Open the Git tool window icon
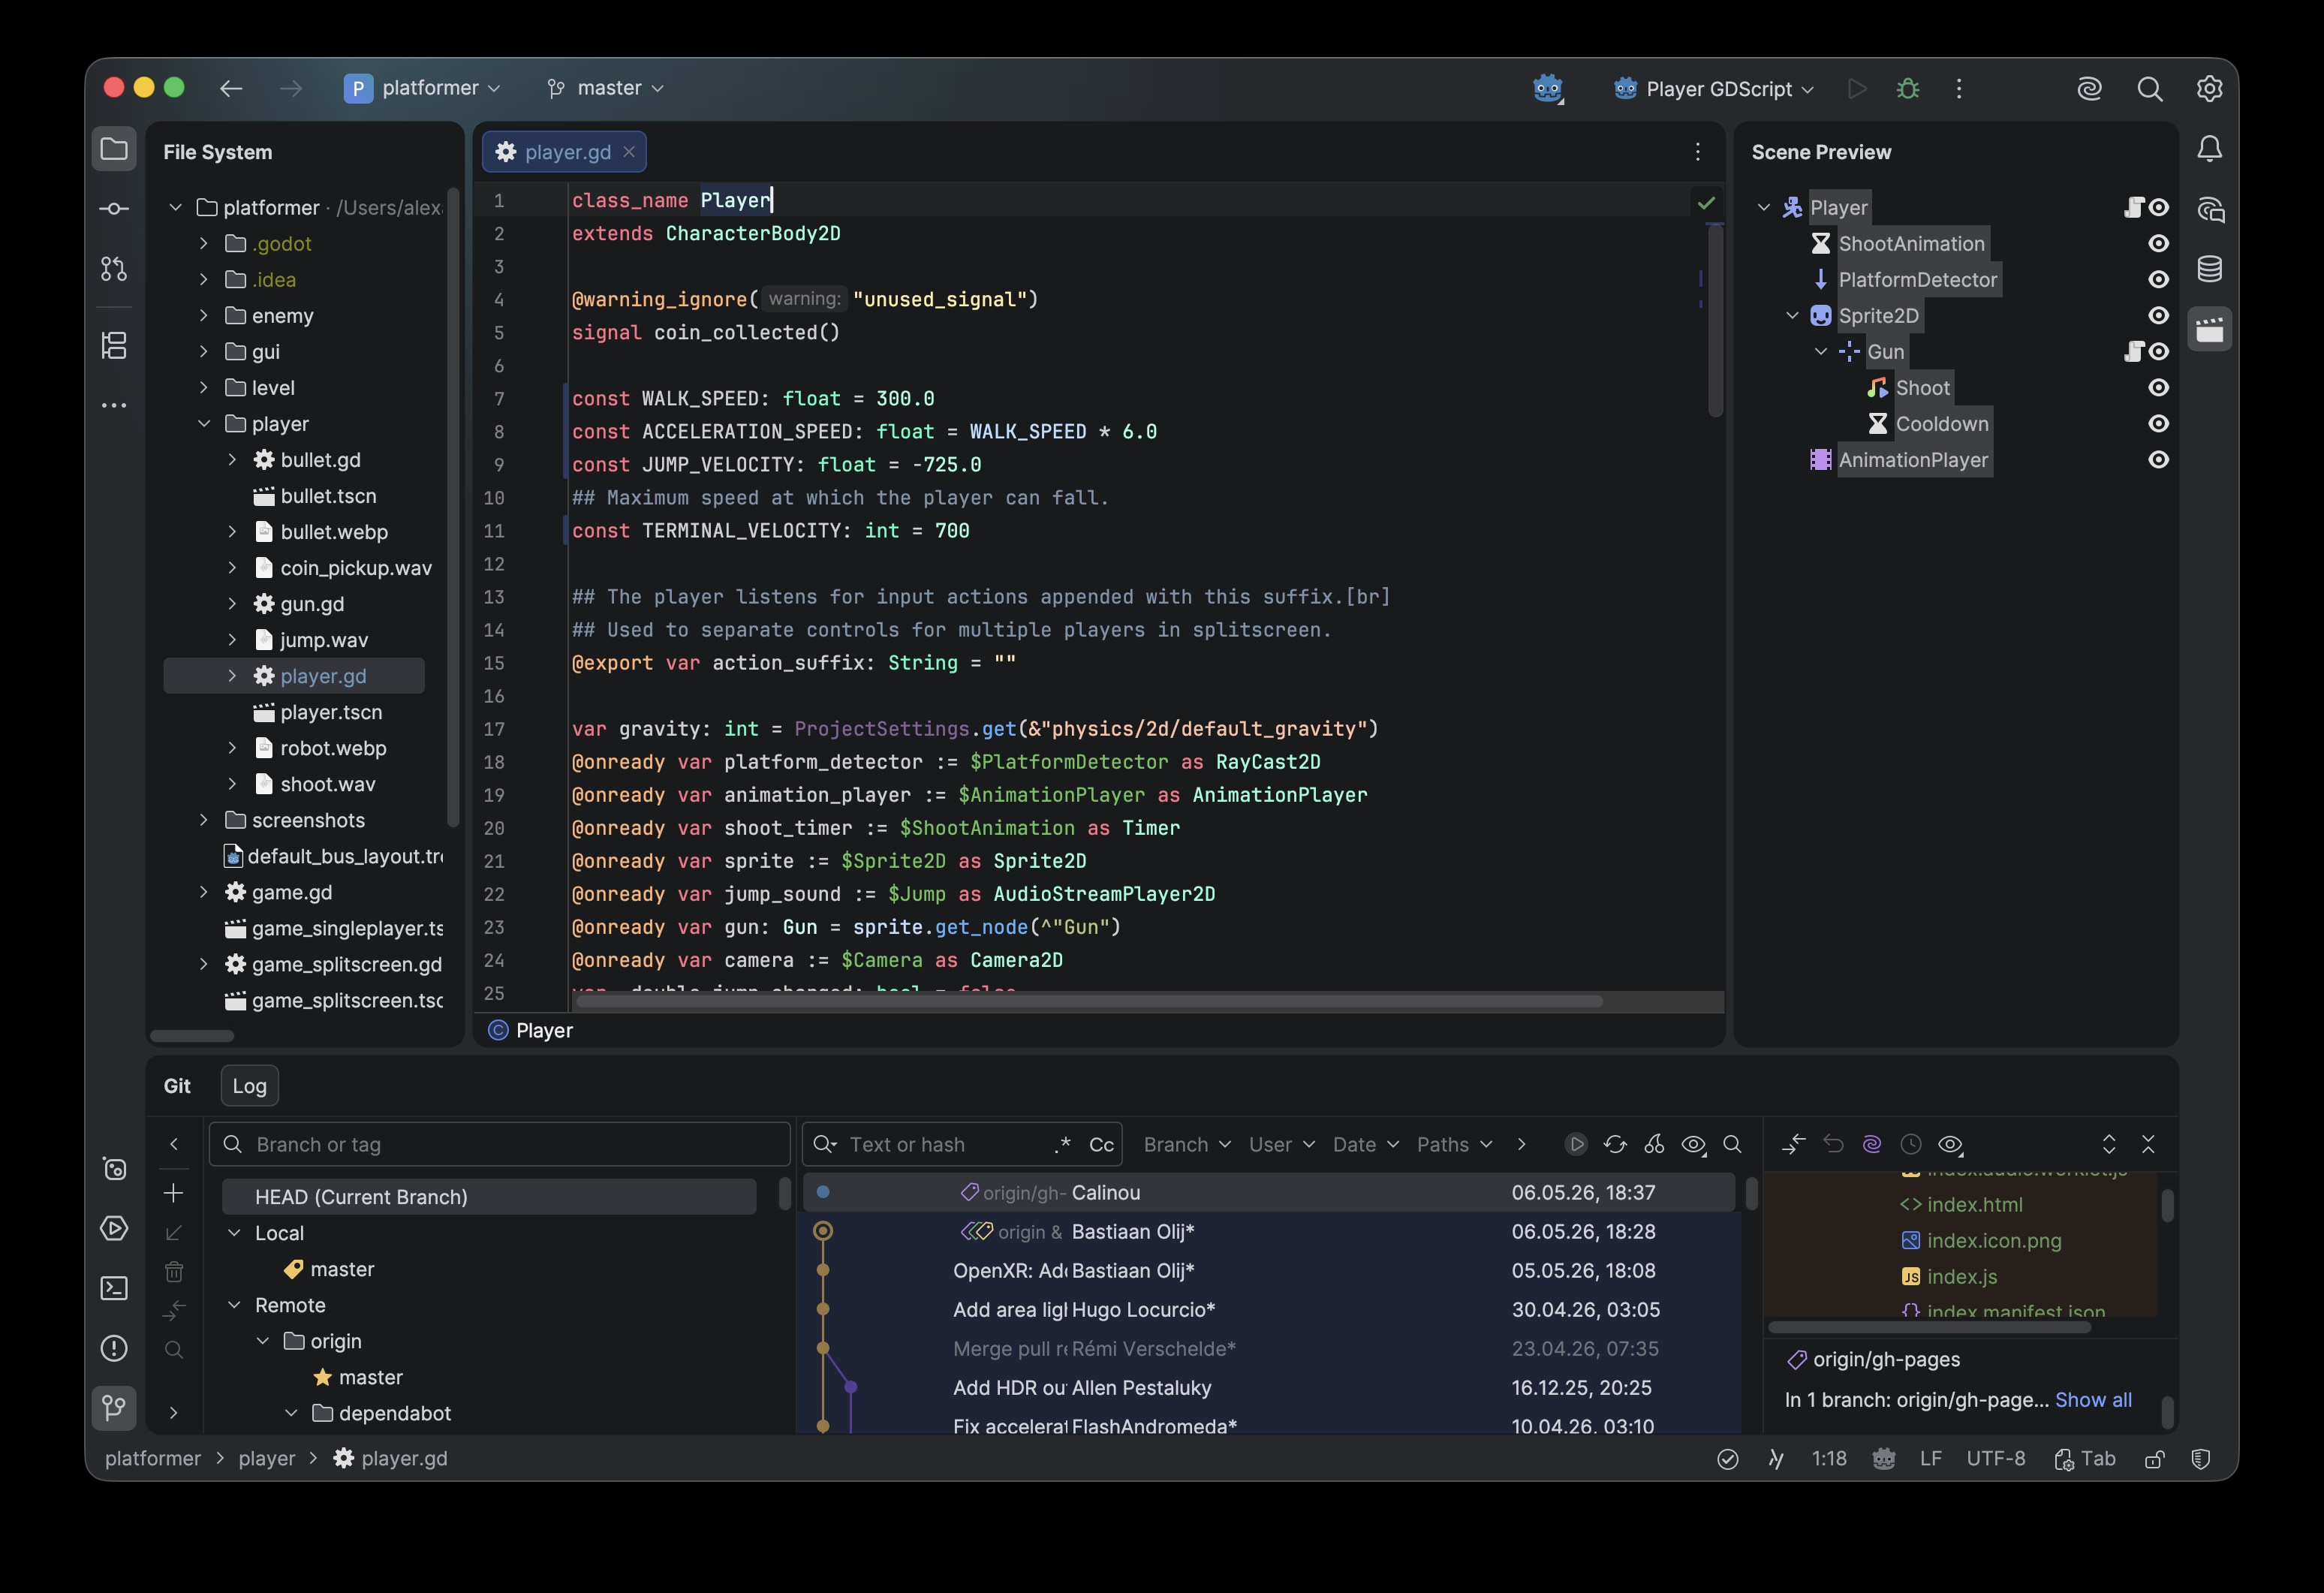 click(x=114, y=1408)
